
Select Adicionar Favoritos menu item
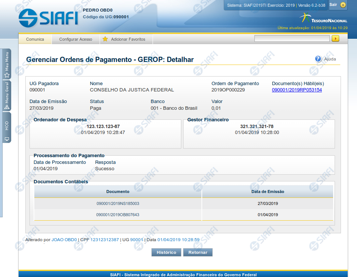(128, 39)
